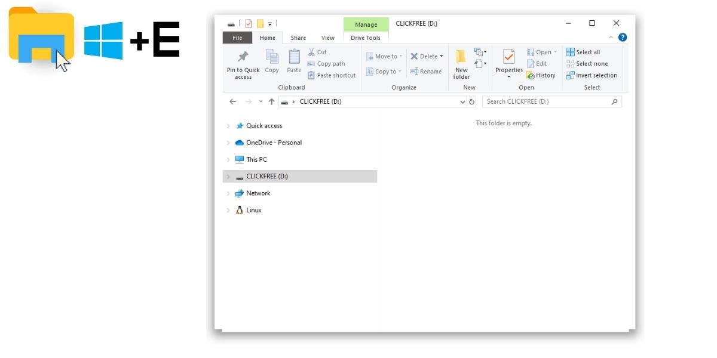Close the CLICKFREE (D:) window
717x358 pixels.
pyautogui.click(x=616, y=23)
